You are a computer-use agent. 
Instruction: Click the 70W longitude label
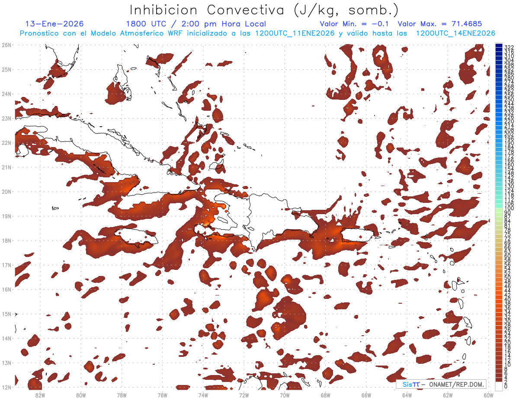point(285,395)
